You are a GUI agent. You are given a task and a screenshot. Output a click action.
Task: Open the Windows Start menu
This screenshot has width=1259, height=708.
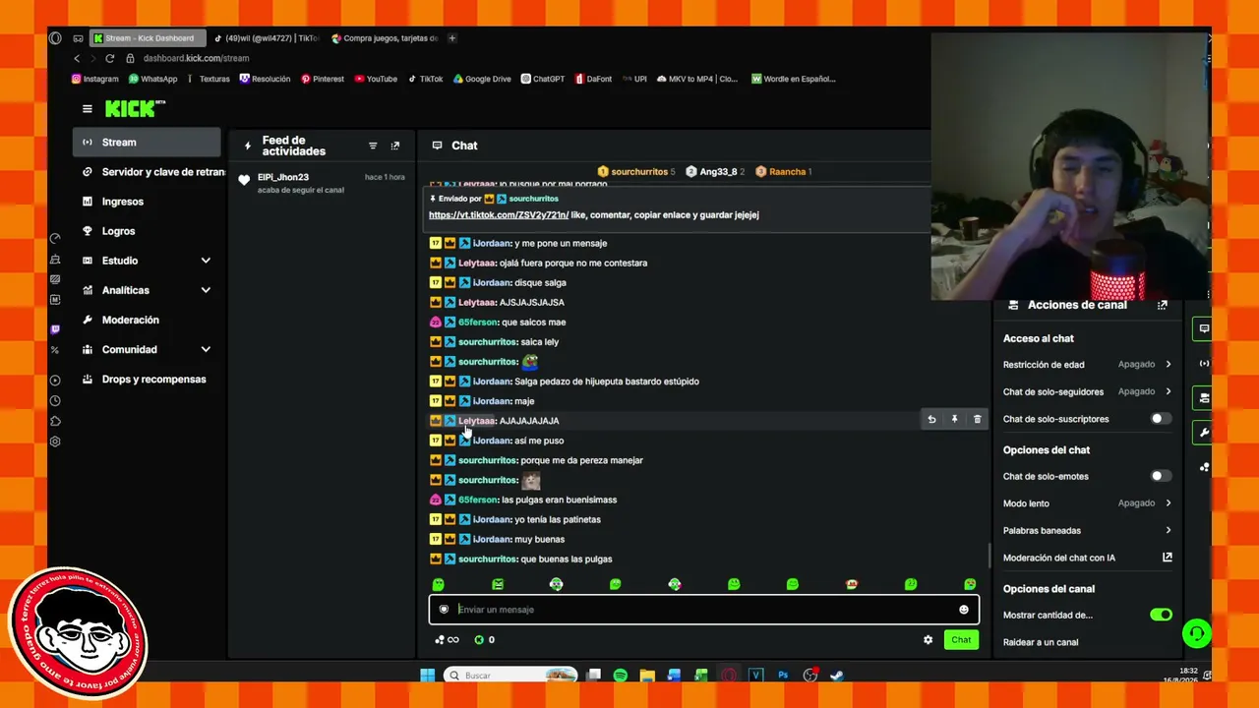tap(428, 676)
